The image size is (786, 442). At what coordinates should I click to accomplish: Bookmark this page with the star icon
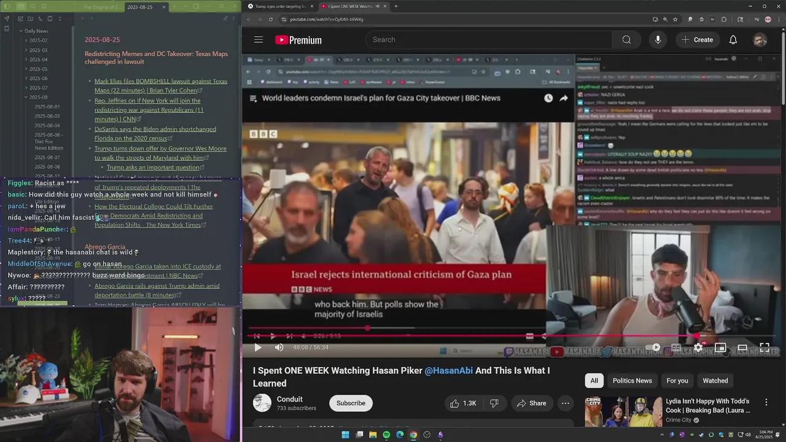pyautogui.click(x=675, y=19)
